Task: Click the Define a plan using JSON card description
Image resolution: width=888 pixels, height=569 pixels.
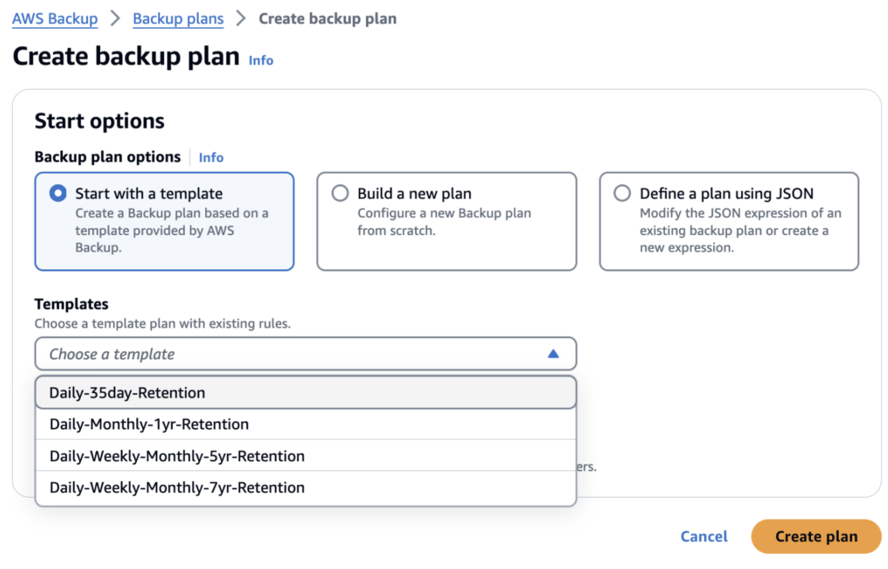Action: tap(740, 230)
